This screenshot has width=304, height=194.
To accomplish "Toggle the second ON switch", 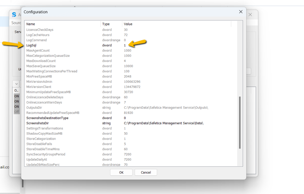I will [x=16, y=102].
